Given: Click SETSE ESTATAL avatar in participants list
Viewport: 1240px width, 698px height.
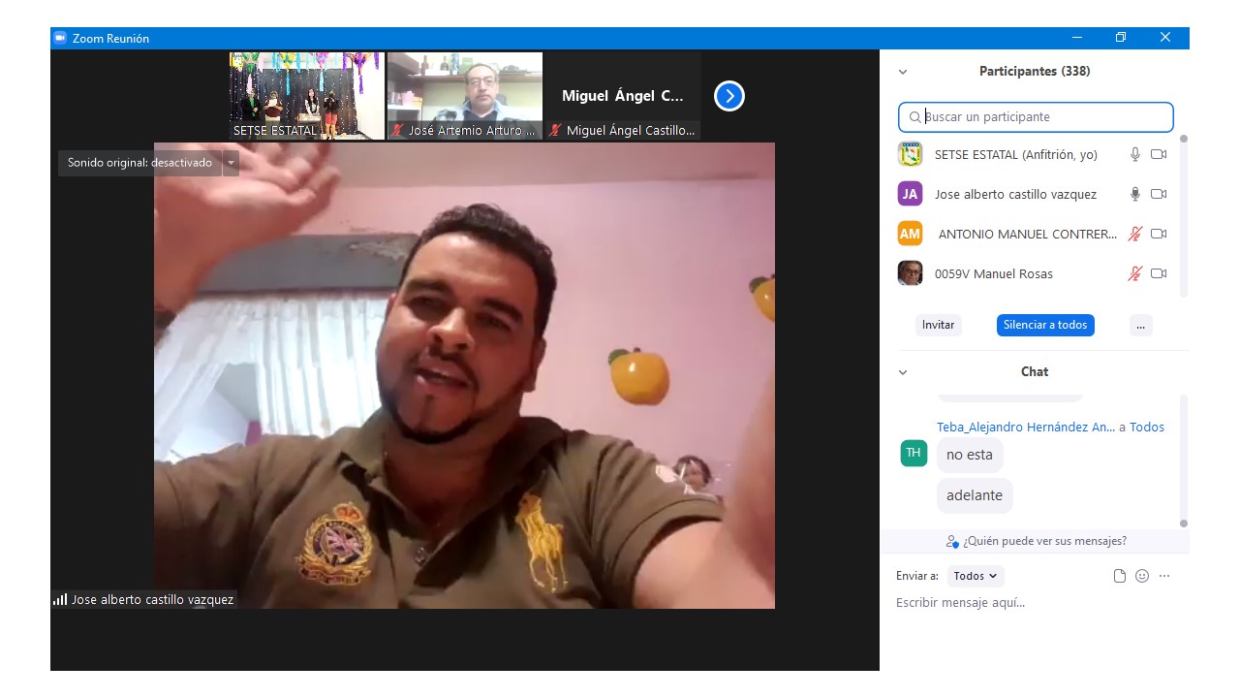Looking at the screenshot, I should pyautogui.click(x=910, y=154).
